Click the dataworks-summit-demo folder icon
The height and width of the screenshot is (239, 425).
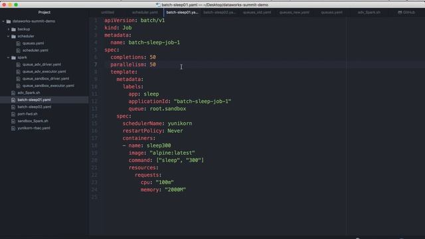coord(9,21)
